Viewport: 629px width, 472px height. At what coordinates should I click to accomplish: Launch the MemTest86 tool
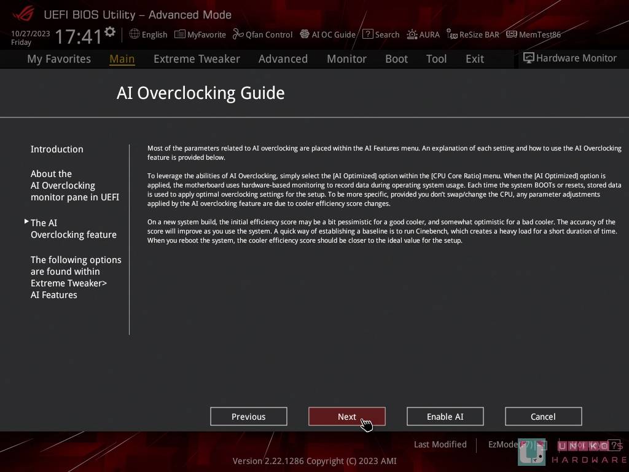[x=533, y=34]
